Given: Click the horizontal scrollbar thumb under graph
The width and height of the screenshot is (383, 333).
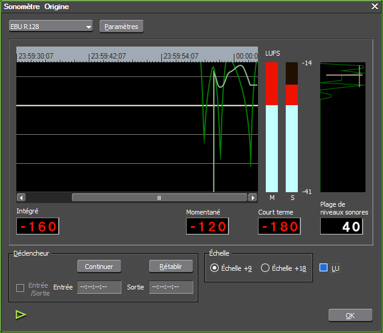Looking at the screenshot, I should coord(159,198).
